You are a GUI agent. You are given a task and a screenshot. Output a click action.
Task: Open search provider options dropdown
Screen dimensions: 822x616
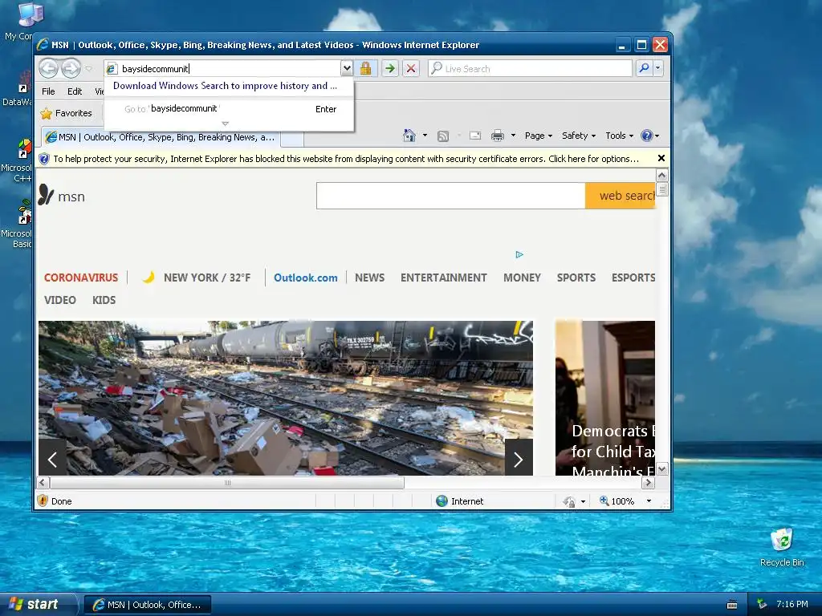(x=658, y=68)
